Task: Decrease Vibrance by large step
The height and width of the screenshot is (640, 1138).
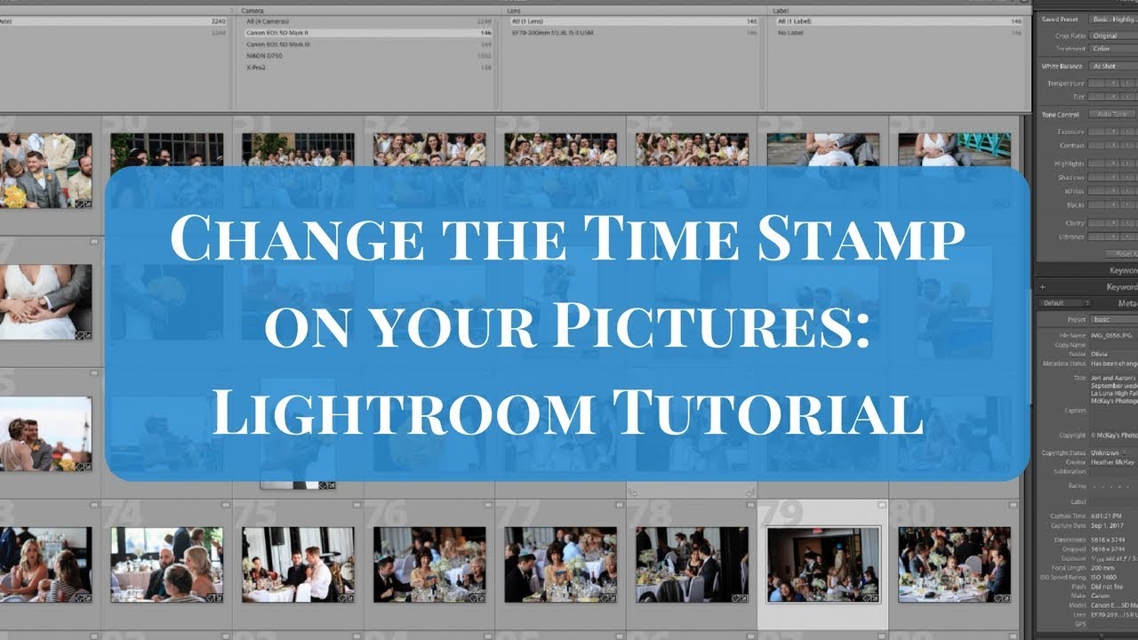Action: (1096, 236)
